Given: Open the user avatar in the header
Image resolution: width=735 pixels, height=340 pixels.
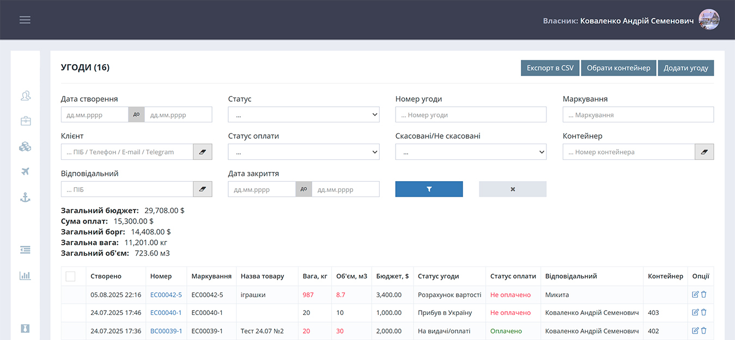Looking at the screenshot, I should click(709, 20).
